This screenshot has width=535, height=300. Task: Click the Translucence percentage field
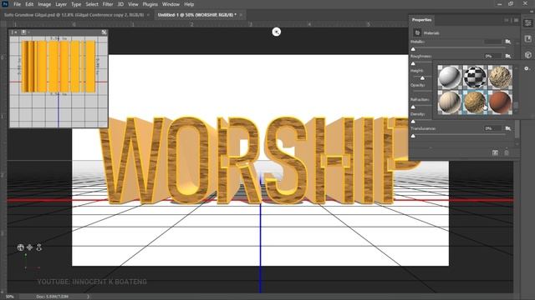point(492,128)
